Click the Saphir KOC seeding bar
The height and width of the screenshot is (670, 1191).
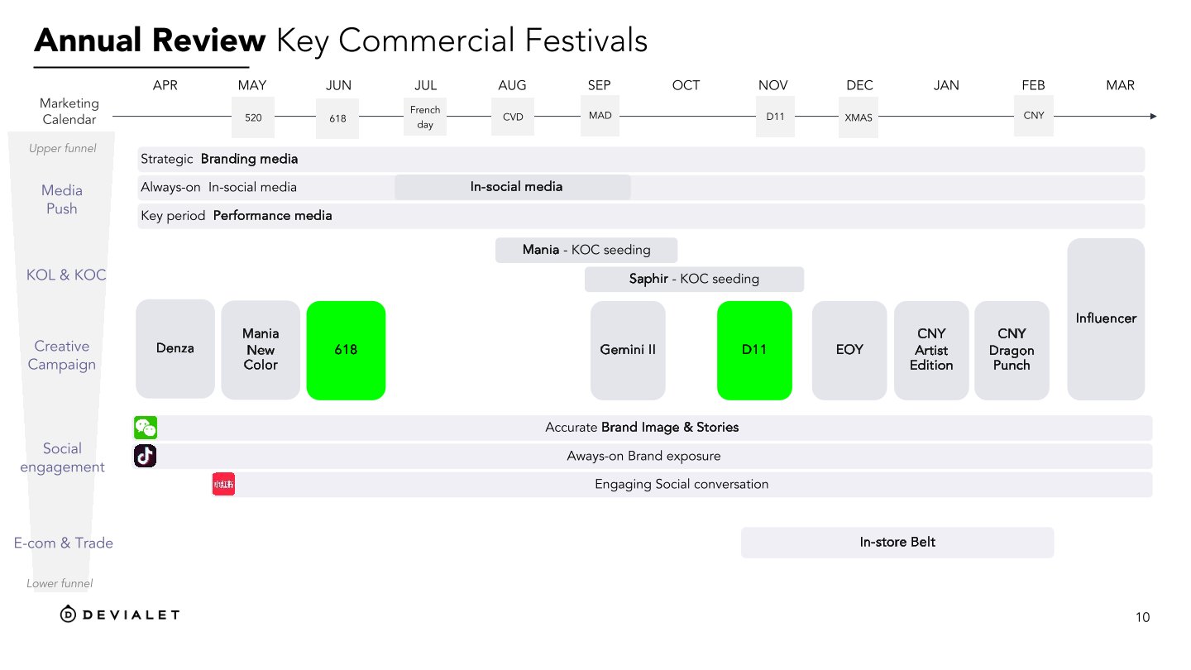coord(694,279)
